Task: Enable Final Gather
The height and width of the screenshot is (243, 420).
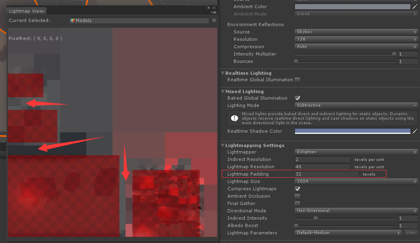Action: (297, 203)
